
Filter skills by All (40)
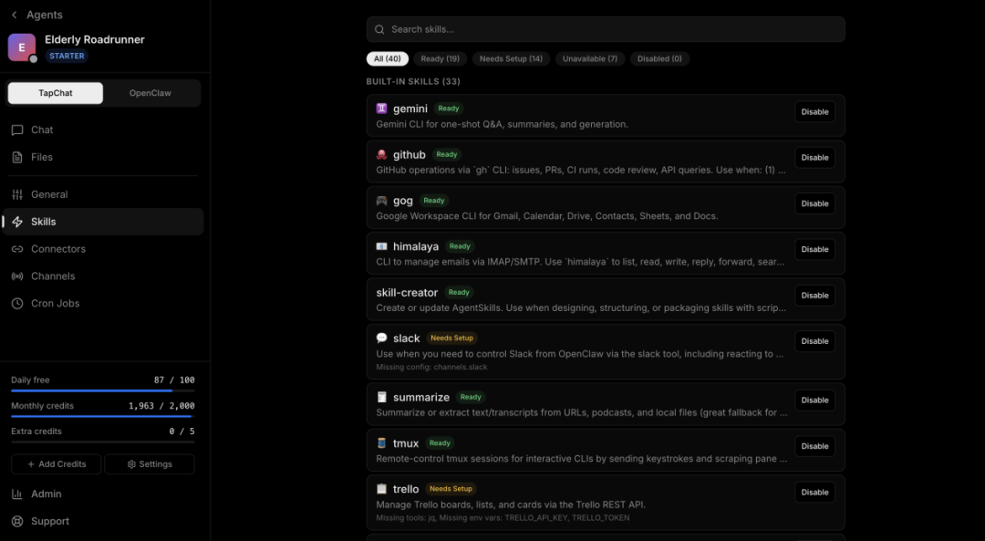[x=388, y=59]
